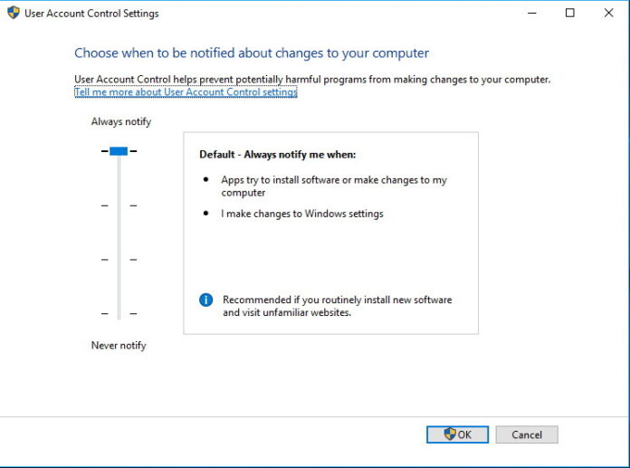Screen dimensions: 630x468
Task: Set slider to third notch from top
Action: click(x=119, y=260)
